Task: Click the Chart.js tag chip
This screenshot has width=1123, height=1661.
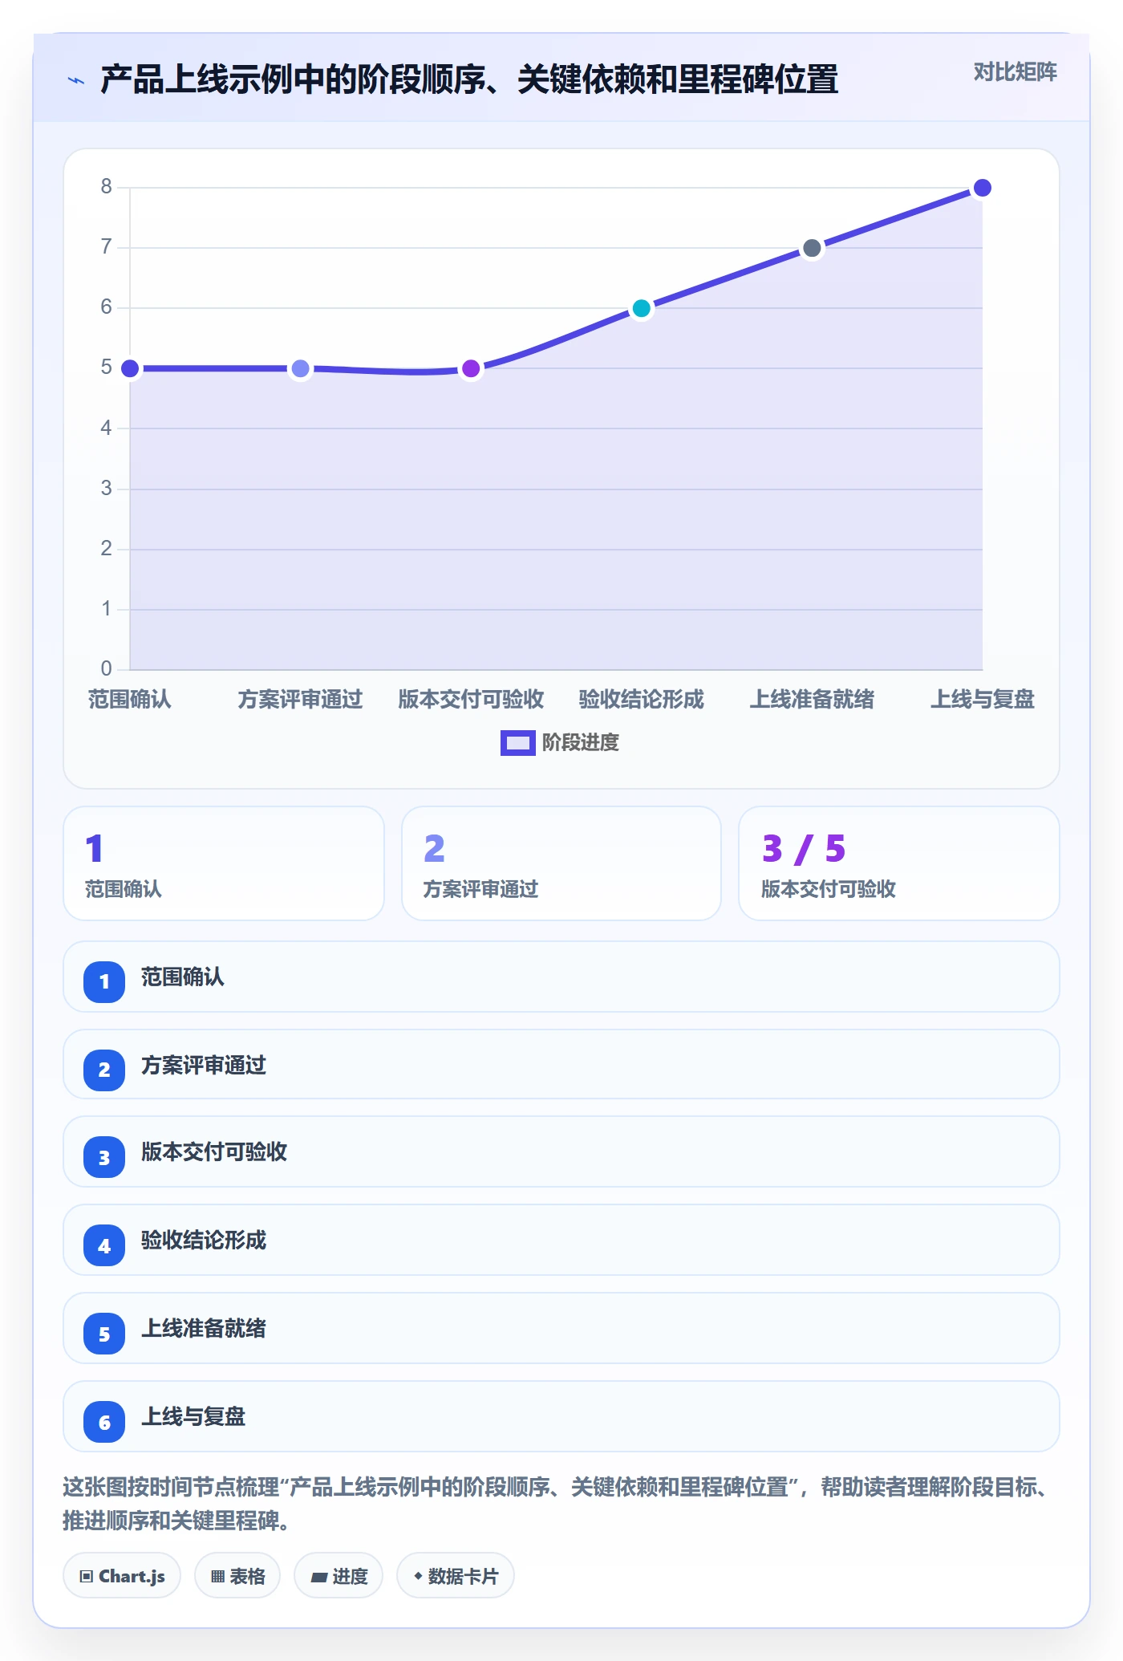Action: pyautogui.click(x=122, y=1576)
